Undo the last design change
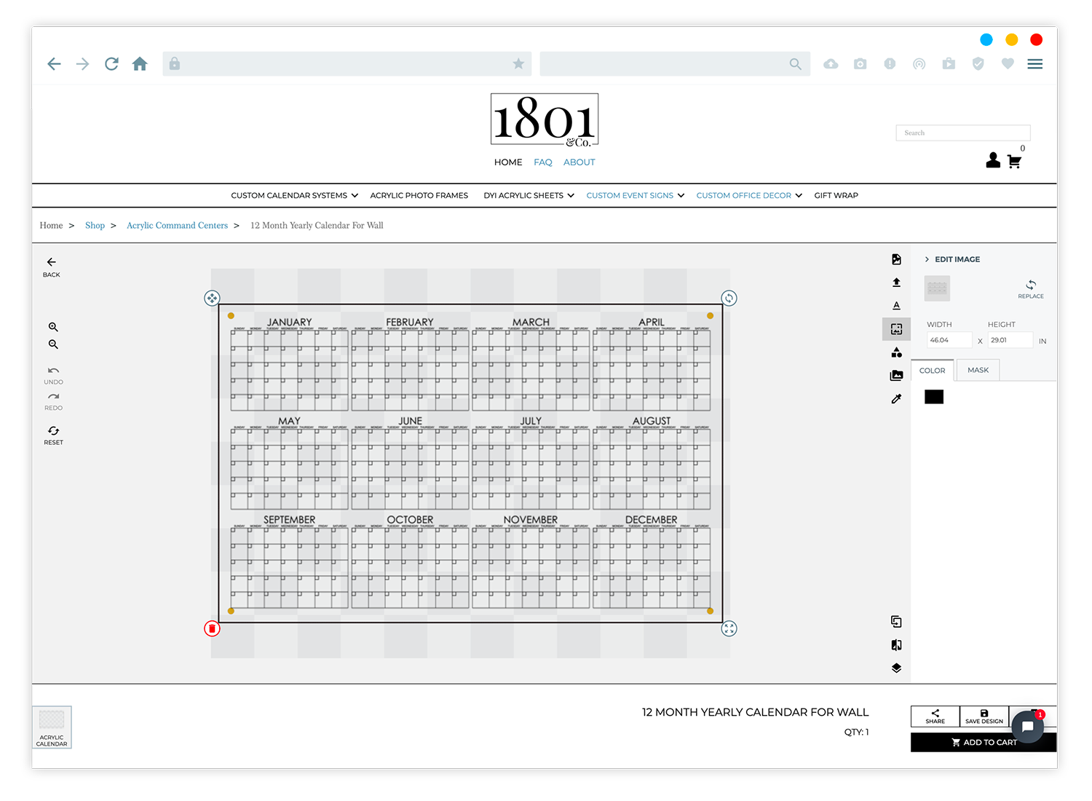The height and width of the screenshot is (801, 1092). (53, 375)
